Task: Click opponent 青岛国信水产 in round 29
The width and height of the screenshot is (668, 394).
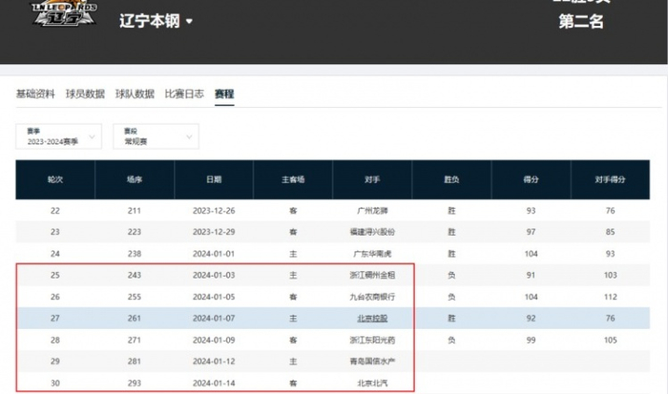Action: (x=372, y=362)
